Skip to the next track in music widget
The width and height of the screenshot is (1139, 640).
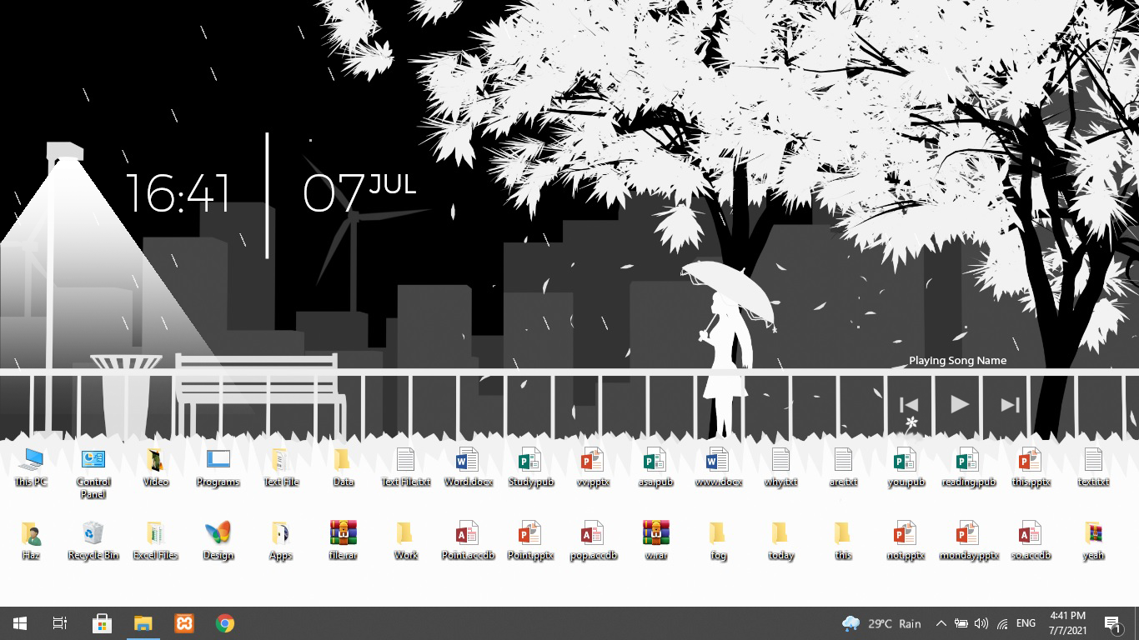[1010, 405]
